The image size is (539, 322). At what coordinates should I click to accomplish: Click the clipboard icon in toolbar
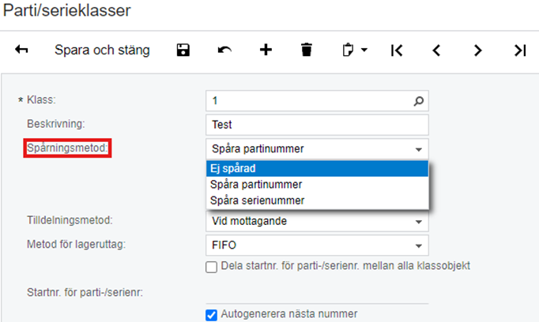tap(348, 51)
